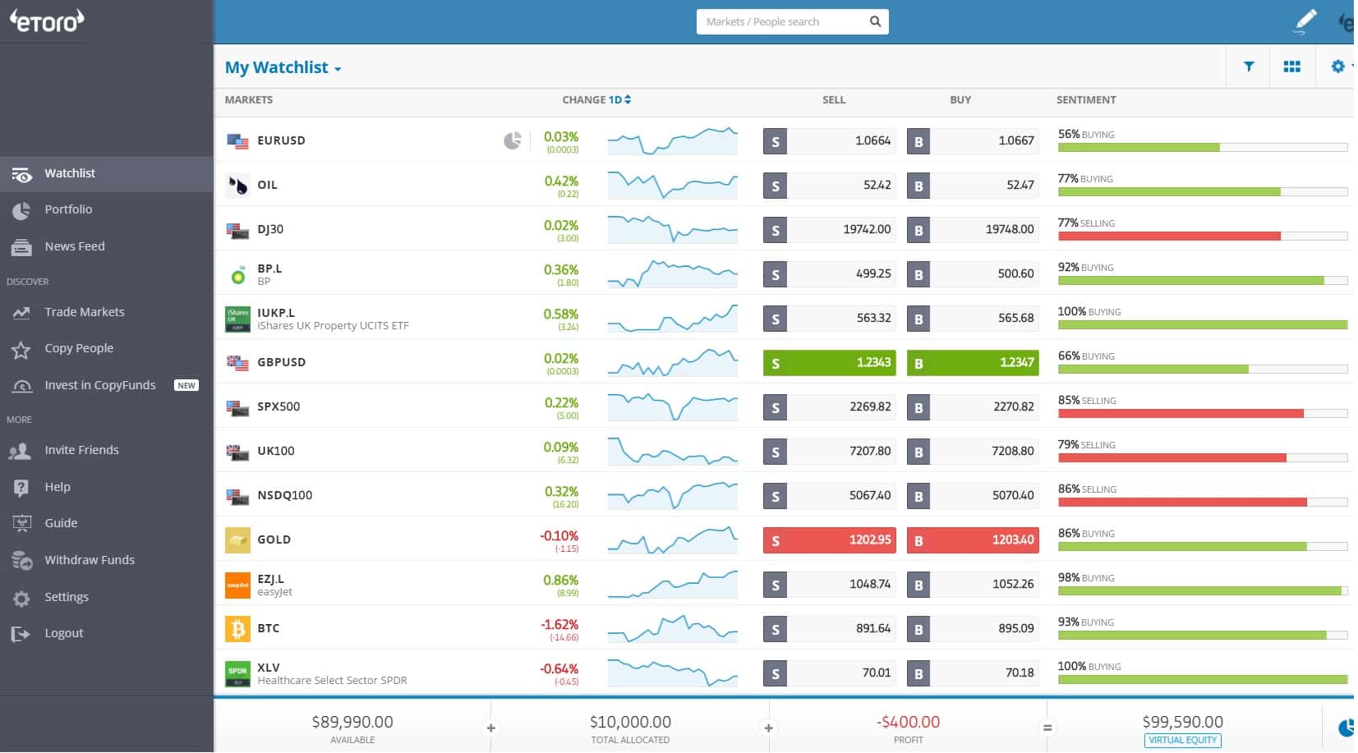The image size is (1358, 753).
Task: Open the filter funnel icon
Action: point(1249,67)
